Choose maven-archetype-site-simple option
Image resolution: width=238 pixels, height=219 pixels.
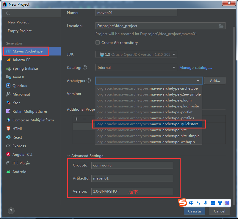[148, 136]
